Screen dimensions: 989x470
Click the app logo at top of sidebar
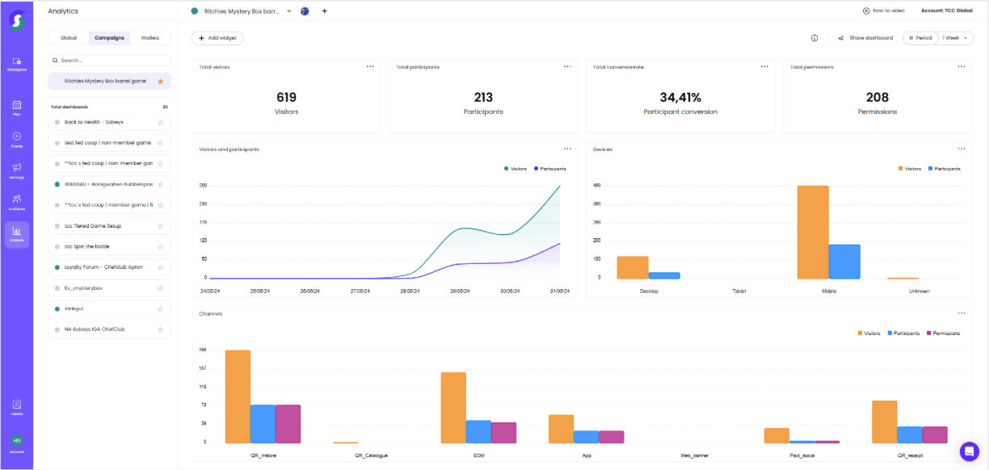(x=16, y=21)
